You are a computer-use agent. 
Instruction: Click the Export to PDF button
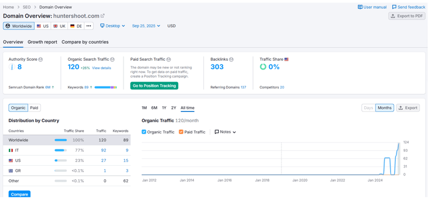(x=407, y=16)
